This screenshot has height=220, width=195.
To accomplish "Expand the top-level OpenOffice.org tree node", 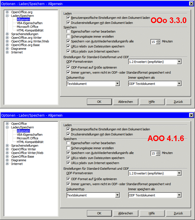I will pos(7,12).
